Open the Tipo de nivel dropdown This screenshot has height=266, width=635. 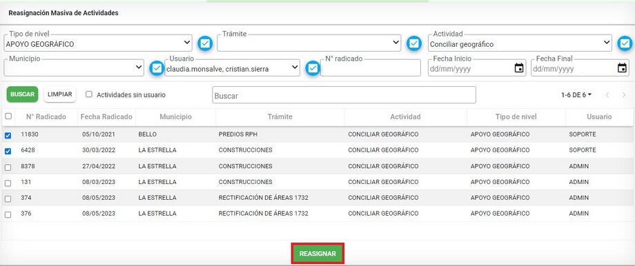pos(97,43)
